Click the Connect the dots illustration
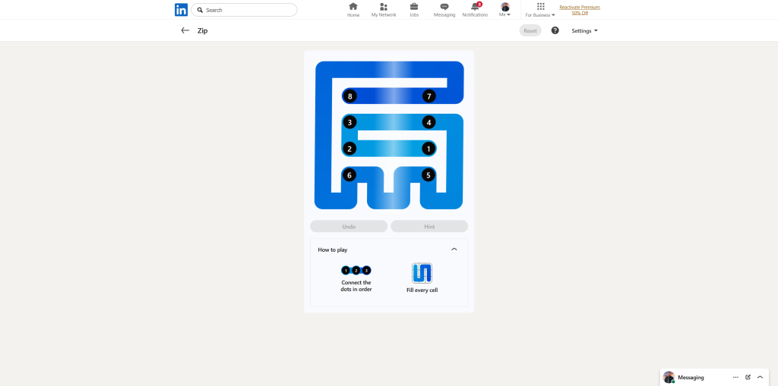778x386 pixels. pos(356,271)
